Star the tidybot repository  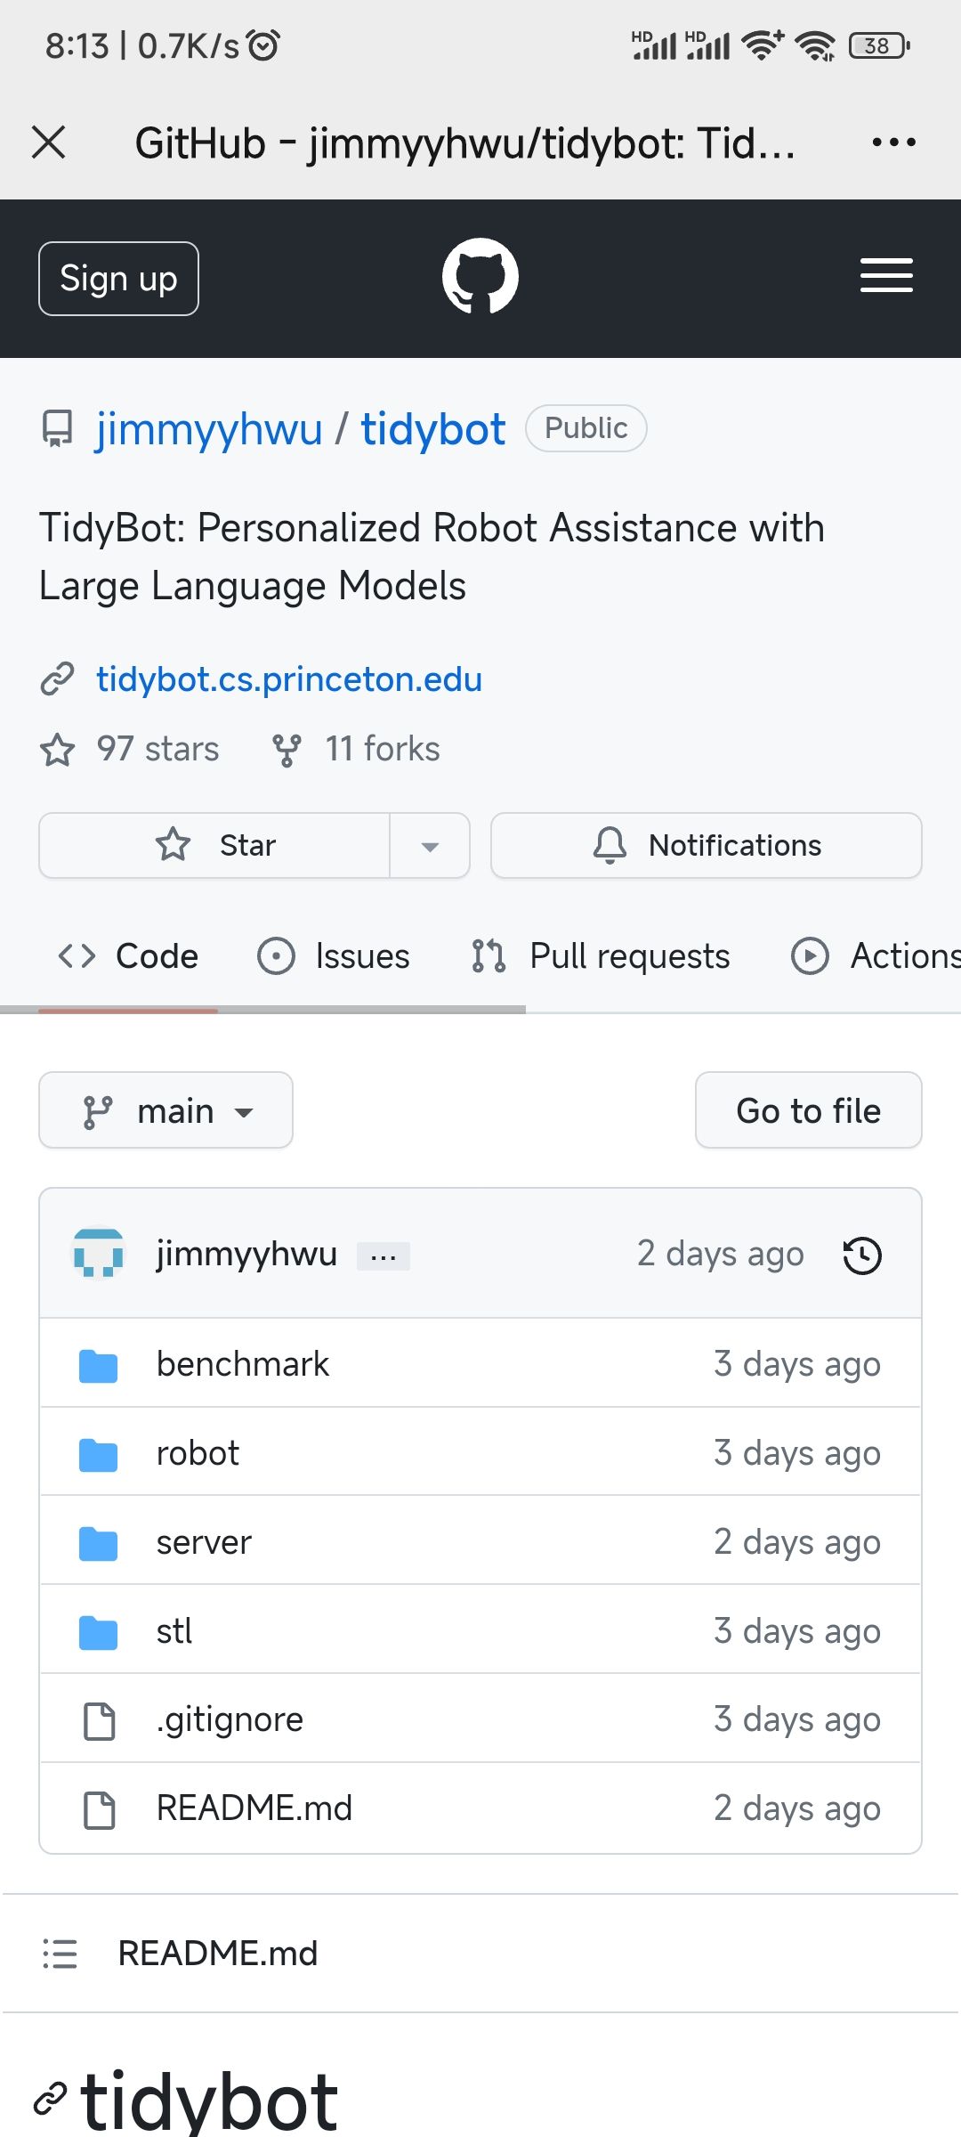[x=215, y=845]
